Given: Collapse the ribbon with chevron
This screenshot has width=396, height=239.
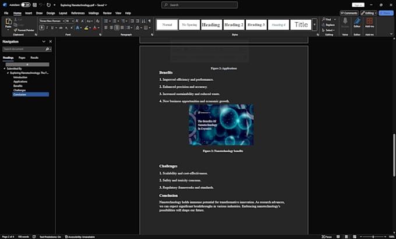Looking at the screenshot, I should coord(391,34).
